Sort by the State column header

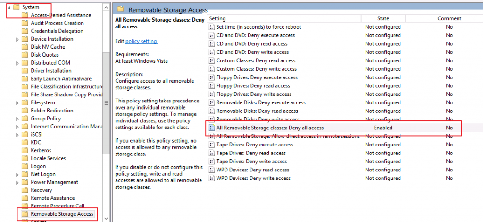pos(383,18)
